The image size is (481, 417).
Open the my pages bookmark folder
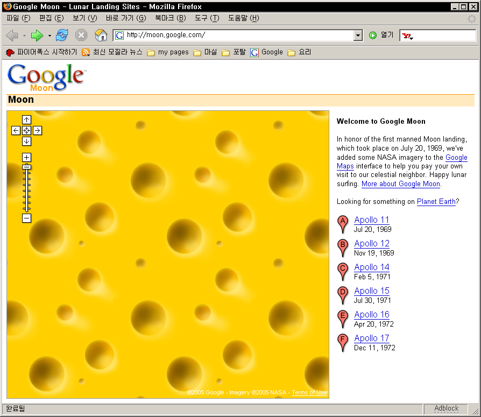(x=168, y=53)
